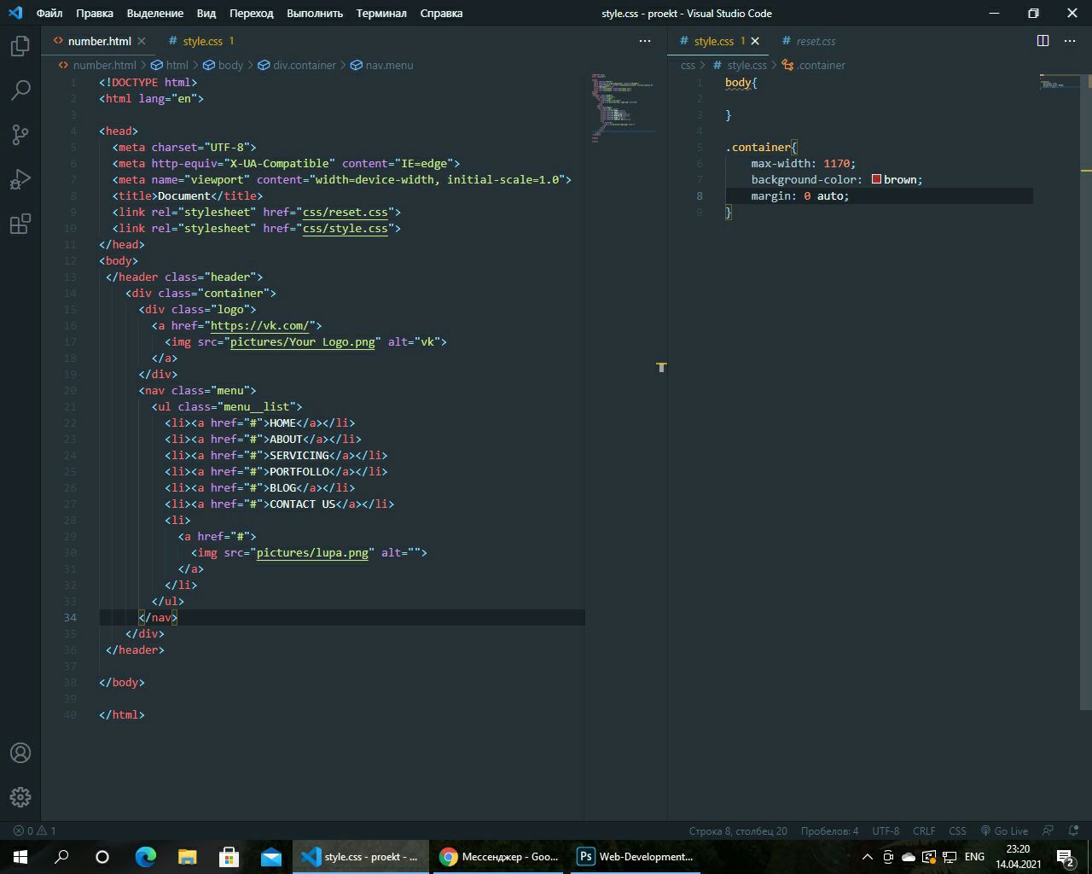Open the Search view in activity bar
The image size is (1092, 874).
click(20, 90)
